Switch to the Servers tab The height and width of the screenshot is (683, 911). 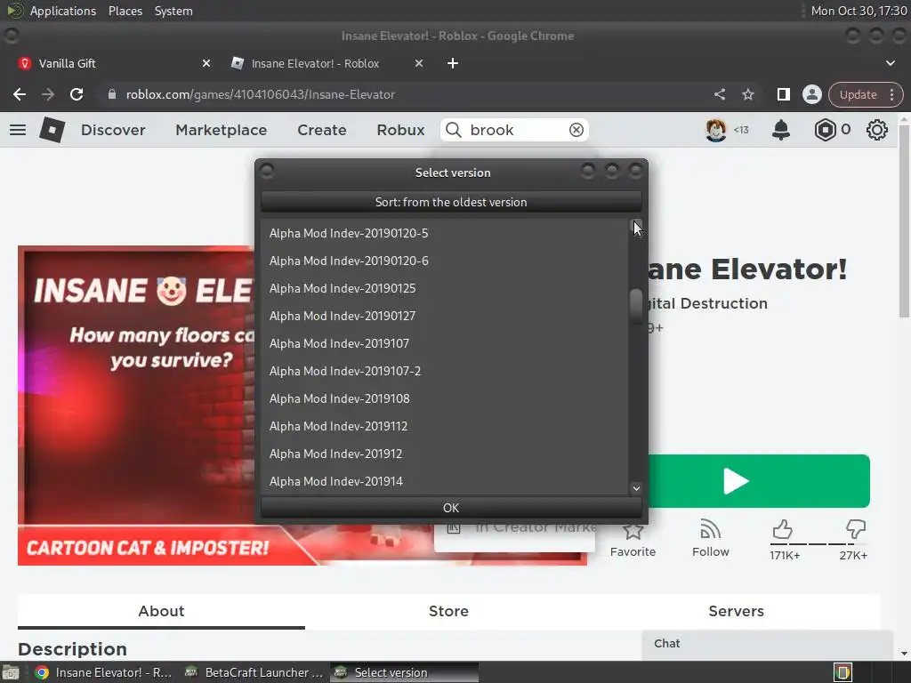click(x=736, y=611)
